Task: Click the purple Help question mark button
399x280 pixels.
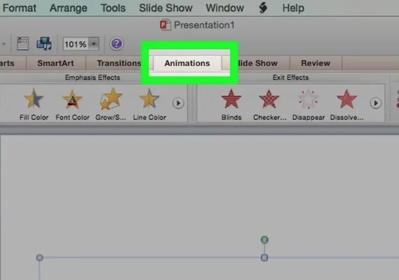Action: point(116,44)
